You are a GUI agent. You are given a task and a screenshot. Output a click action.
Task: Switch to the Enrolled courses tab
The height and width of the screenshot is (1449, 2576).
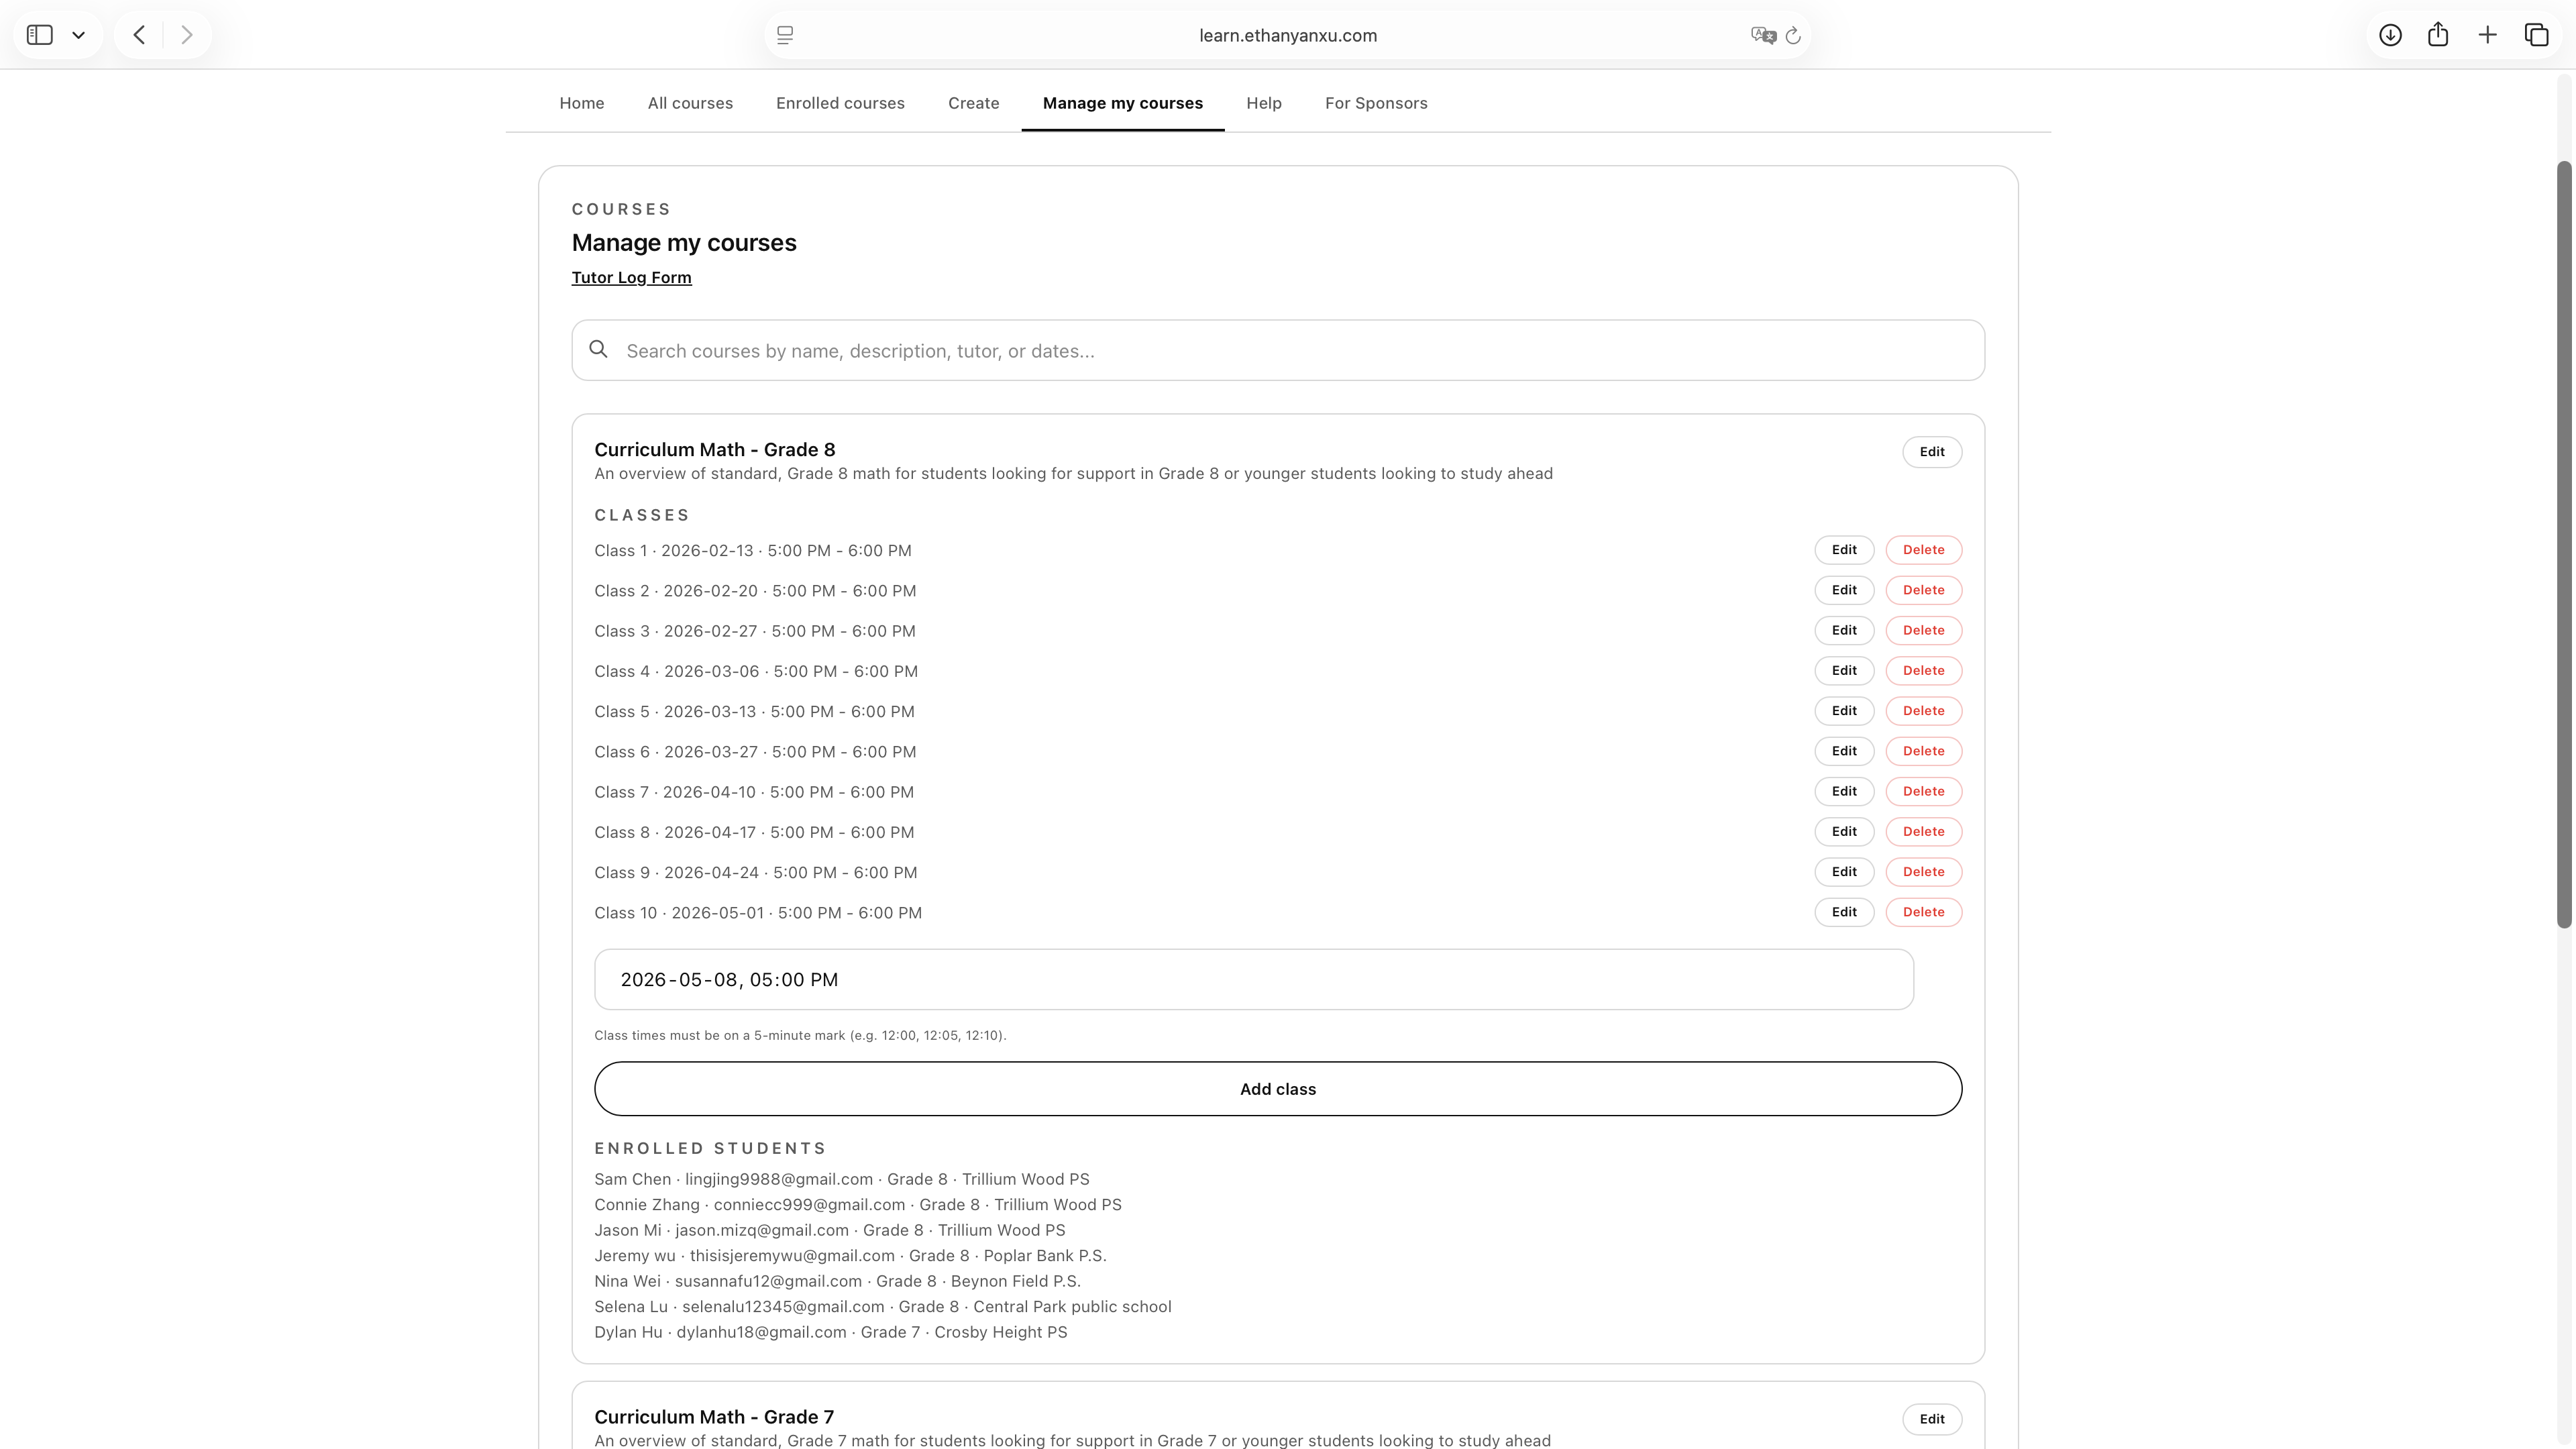tap(840, 103)
